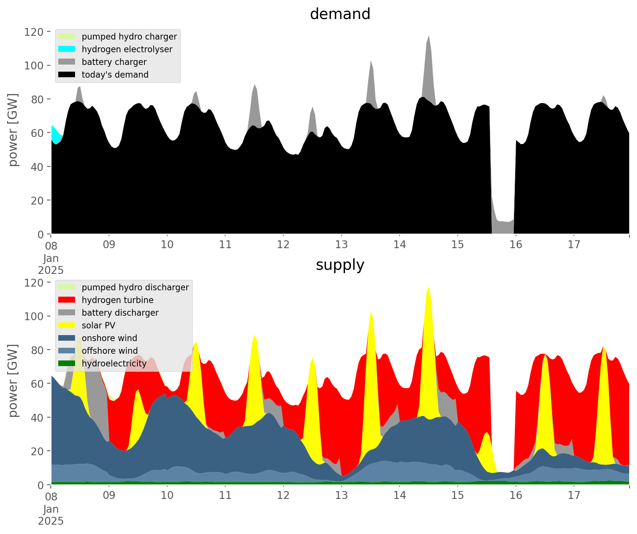
Task: Click the 'pumped hydro charger' legend label
Action: point(129,37)
